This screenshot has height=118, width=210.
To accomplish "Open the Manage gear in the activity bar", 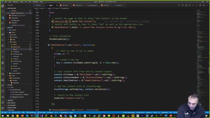I will pyautogui.click(x=3, y=108).
